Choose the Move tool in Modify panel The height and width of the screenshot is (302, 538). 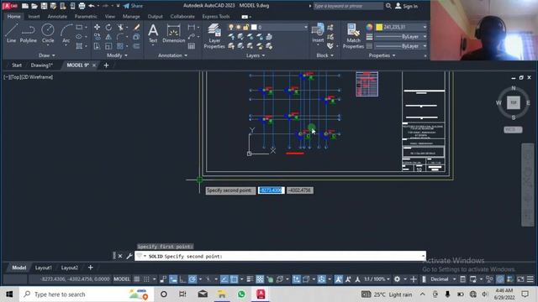click(x=98, y=28)
